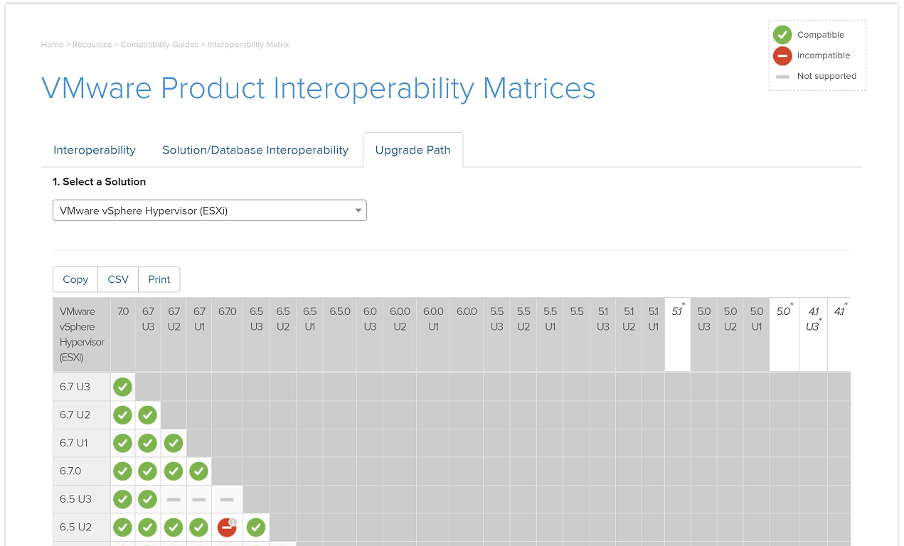Click the 6.5 U3 not-supported dash under 6.7 U2
Screen dimensions: 904x546
[174, 500]
